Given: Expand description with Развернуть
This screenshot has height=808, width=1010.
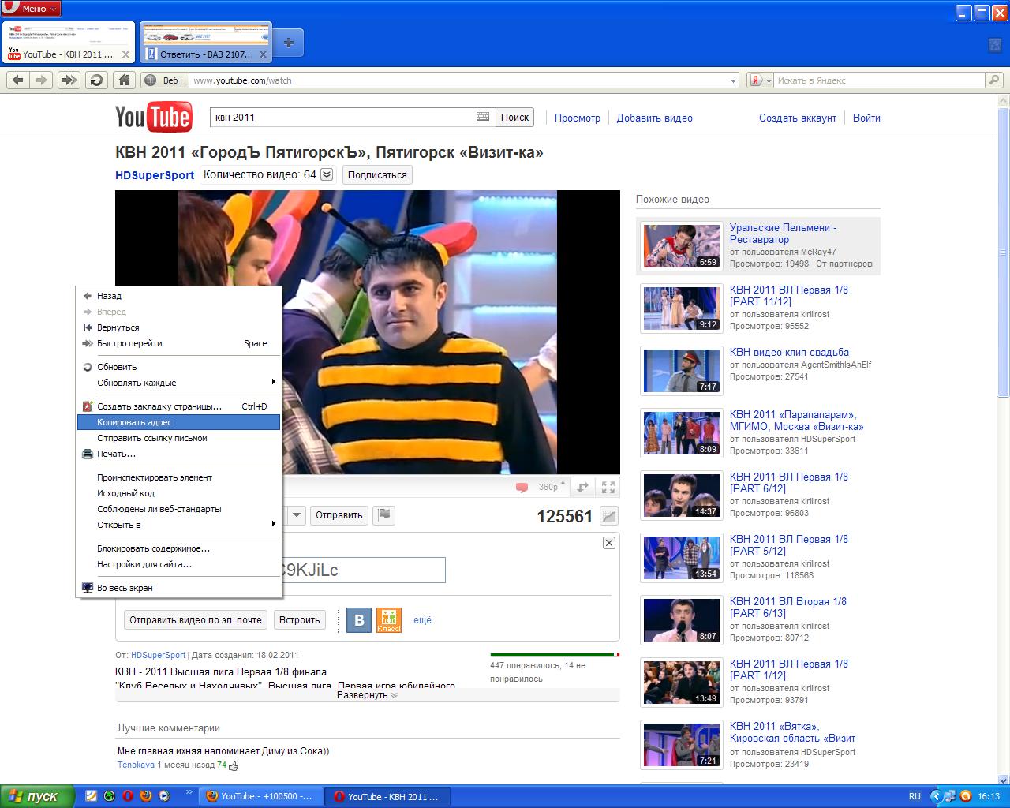Looking at the screenshot, I should coord(367,695).
